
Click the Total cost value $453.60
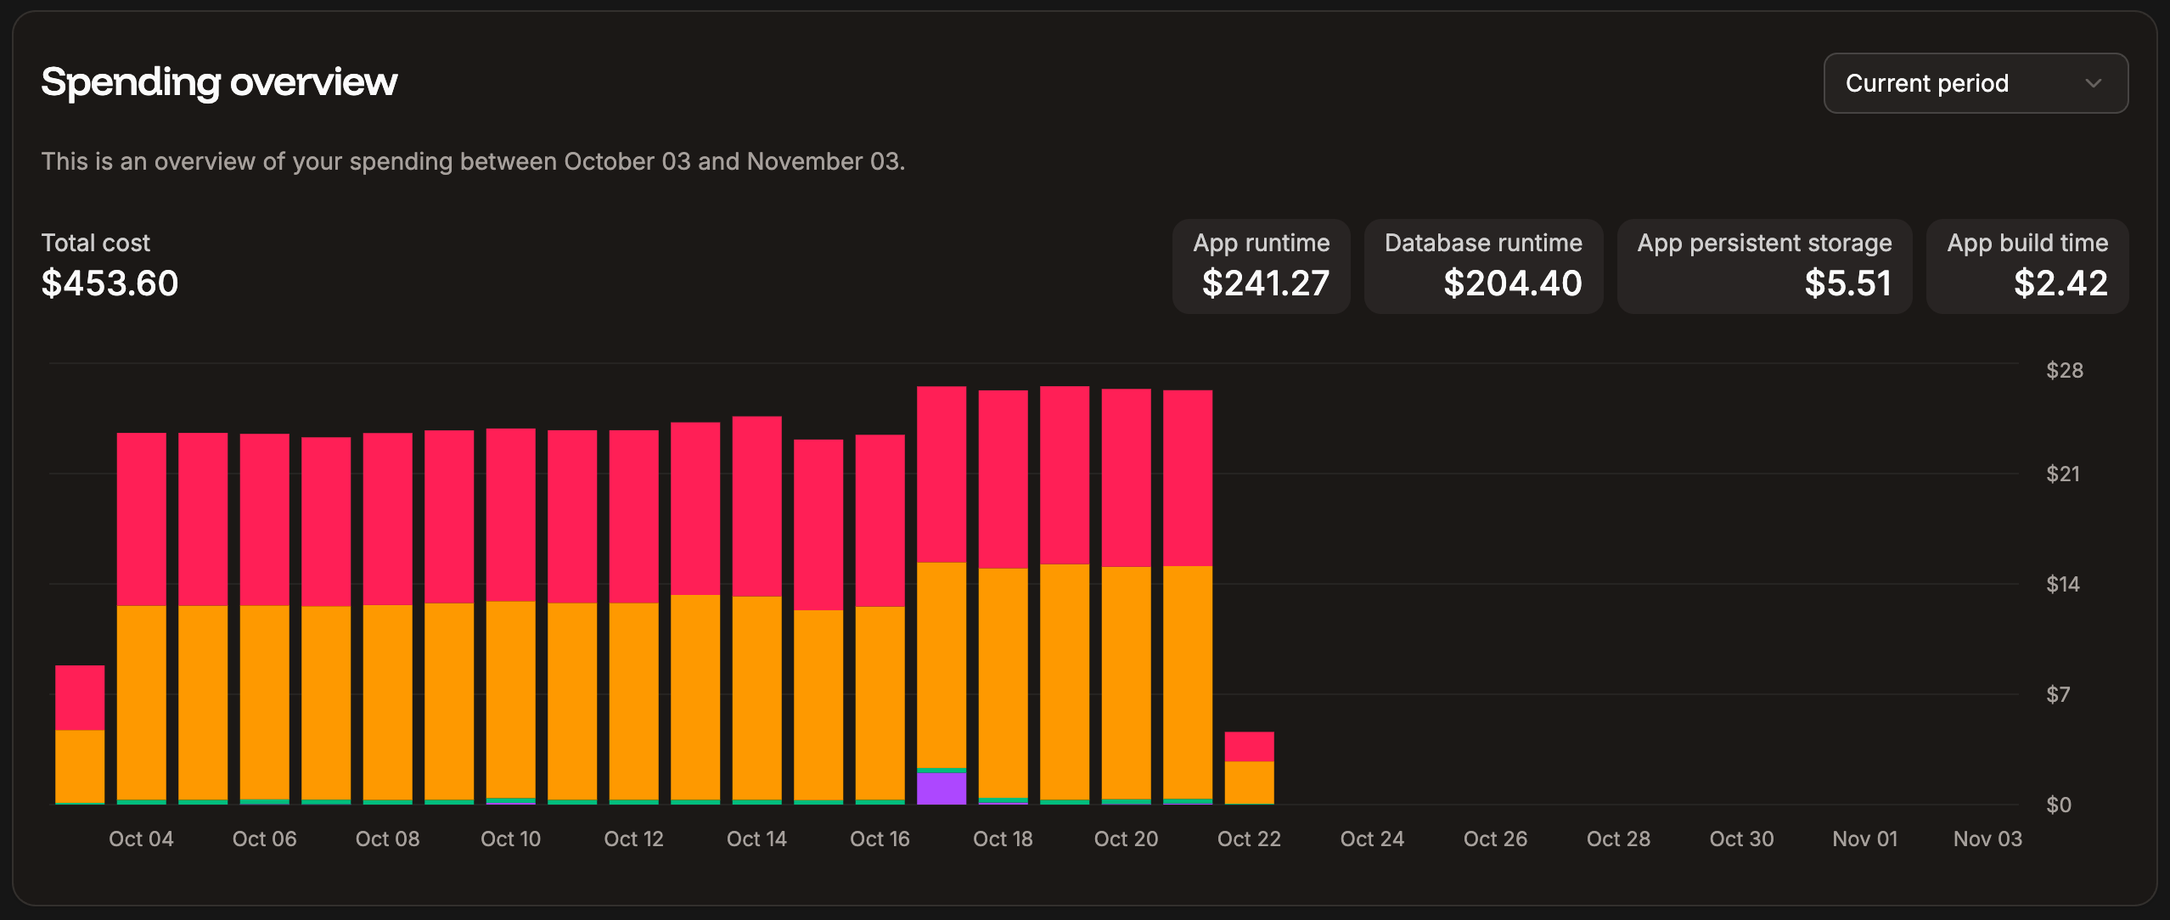point(110,283)
